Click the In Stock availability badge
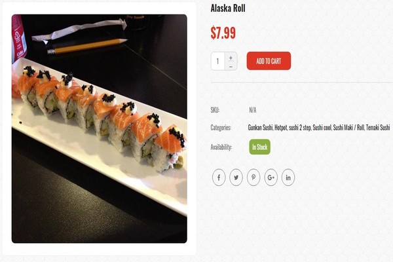This screenshot has height=262, width=393. (259, 147)
